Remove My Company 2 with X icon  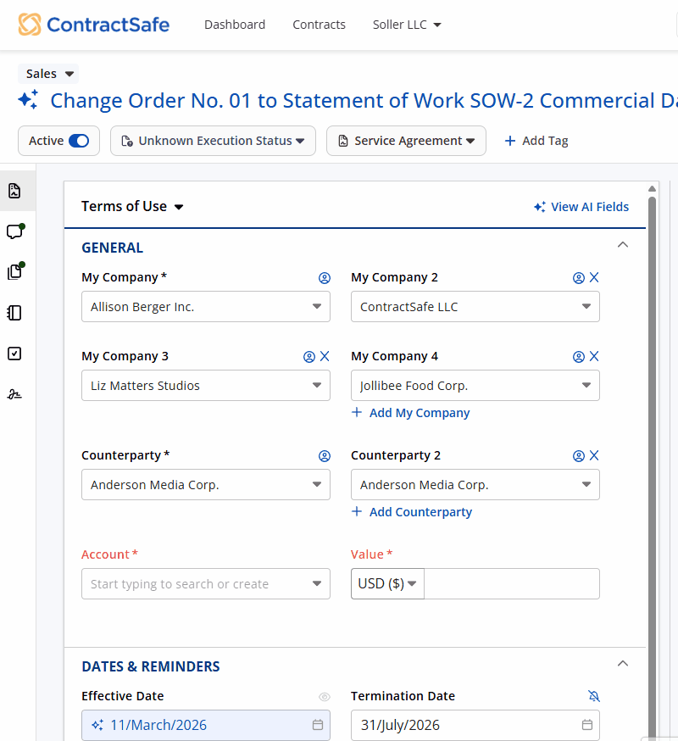tap(594, 277)
